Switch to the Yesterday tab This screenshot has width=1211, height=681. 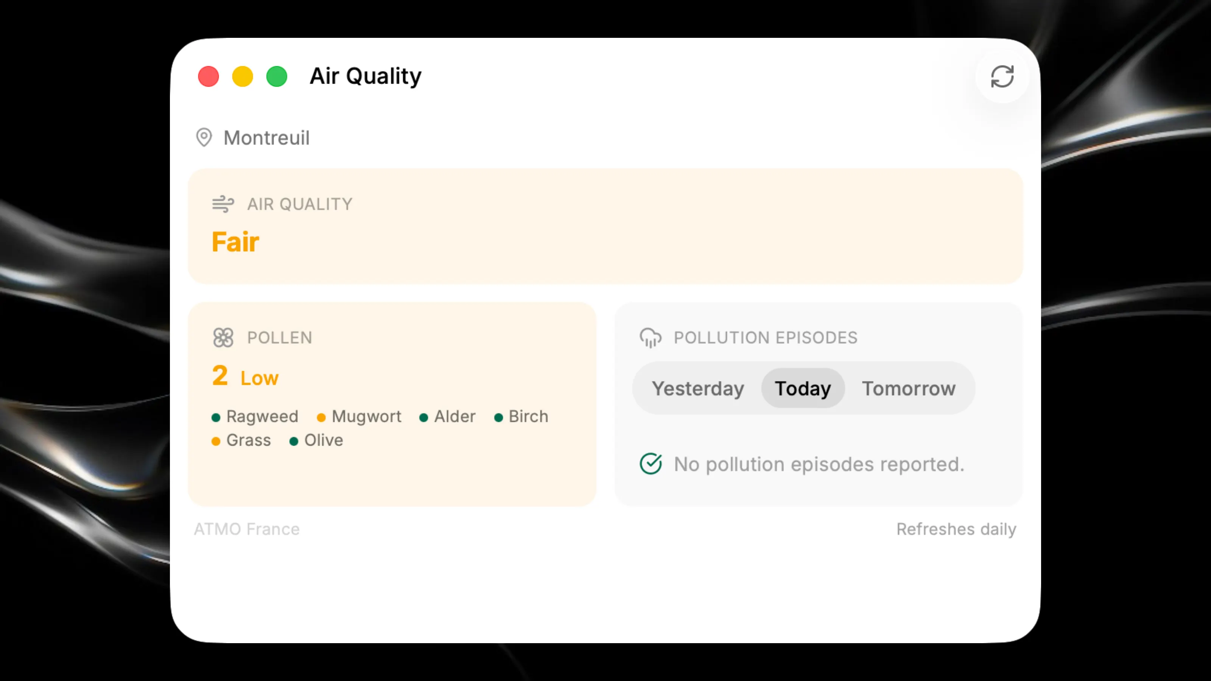[x=697, y=388]
